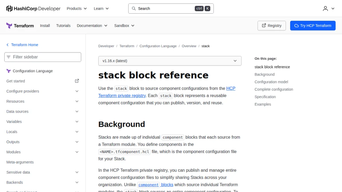Focus the top Search field
342x192 pixels.
pyautogui.click(x=171, y=9)
